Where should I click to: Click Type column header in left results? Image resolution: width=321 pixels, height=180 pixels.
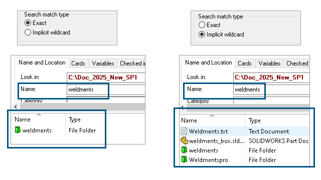tap(75, 119)
